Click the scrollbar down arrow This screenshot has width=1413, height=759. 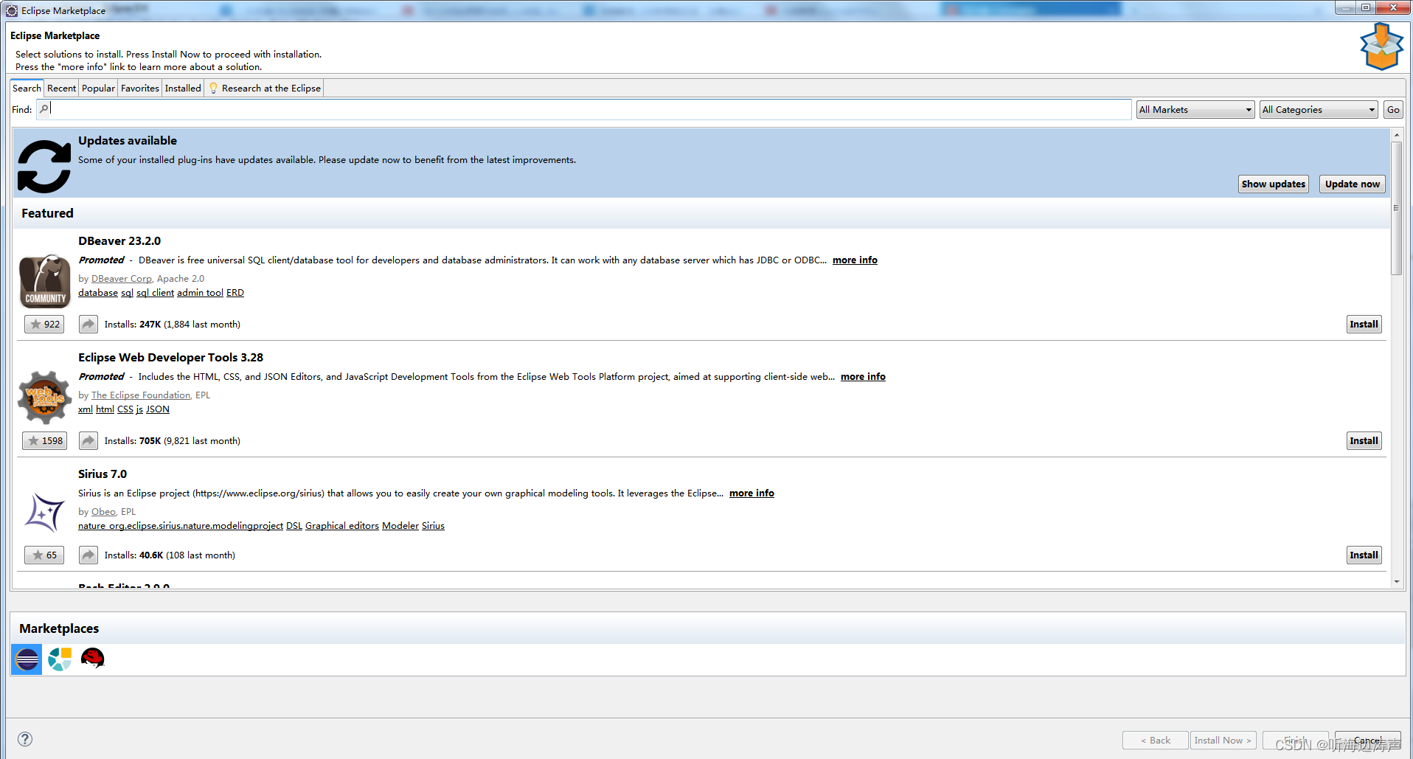1396,582
